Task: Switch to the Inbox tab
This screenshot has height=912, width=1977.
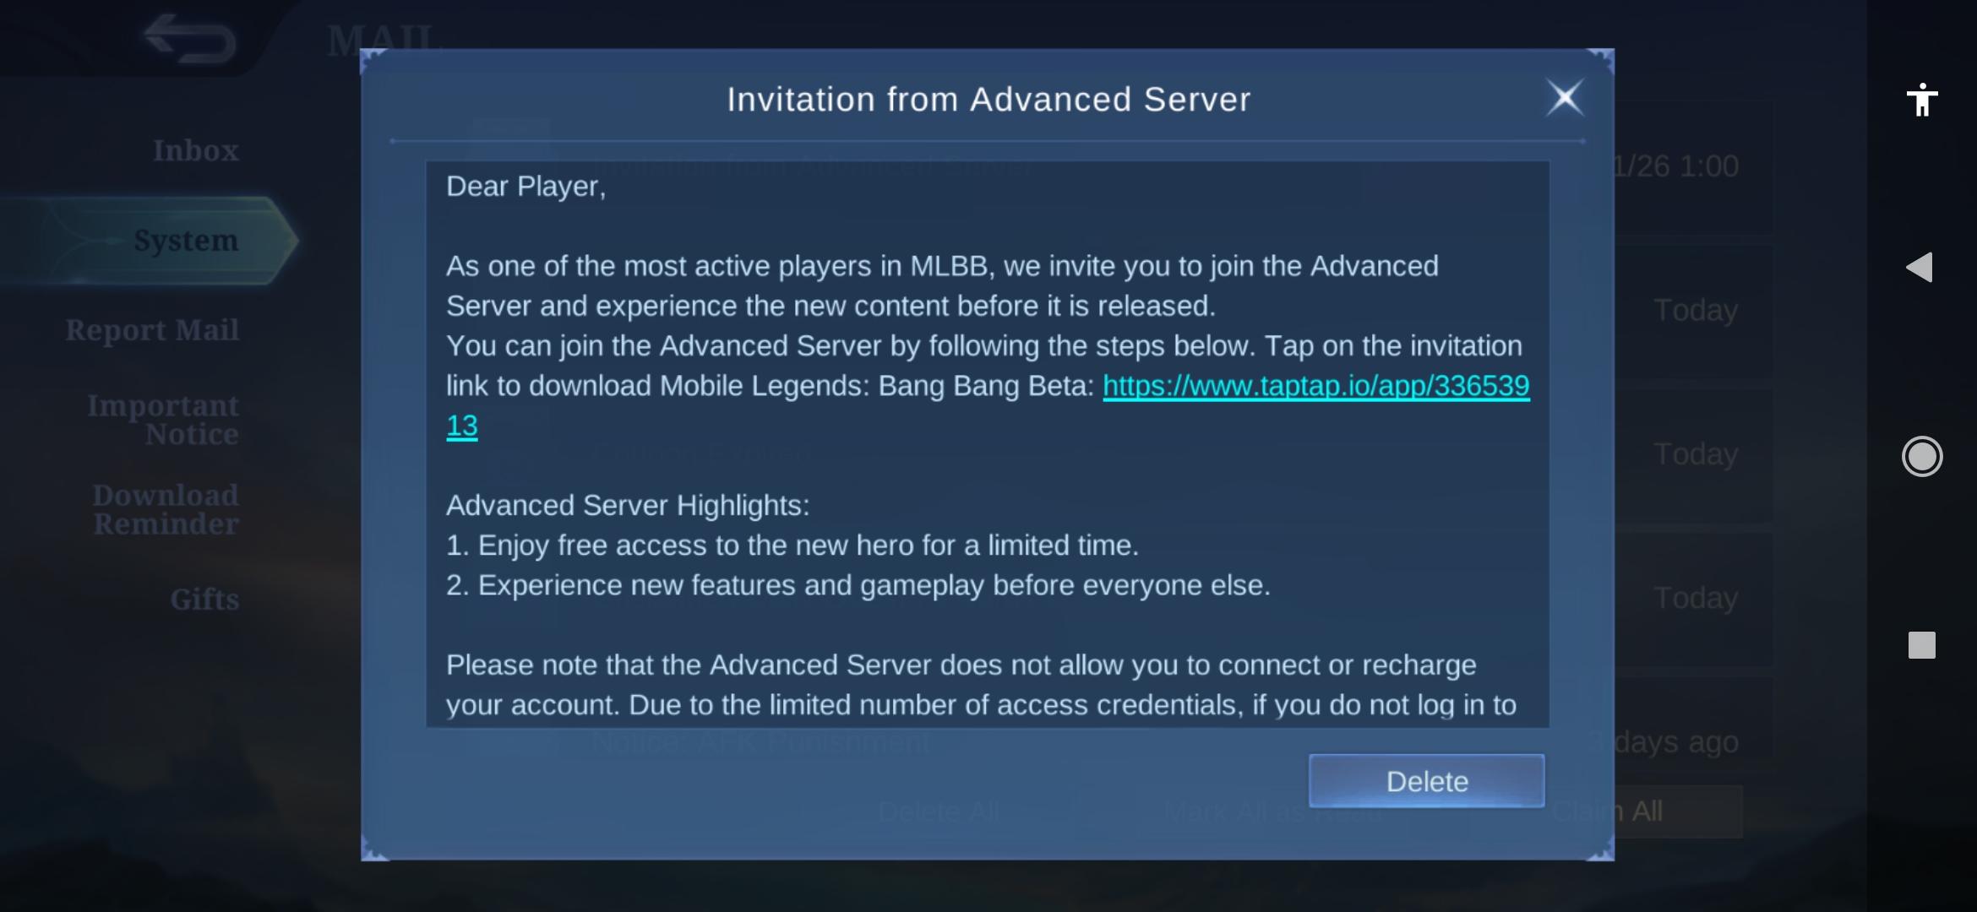Action: point(196,150)
